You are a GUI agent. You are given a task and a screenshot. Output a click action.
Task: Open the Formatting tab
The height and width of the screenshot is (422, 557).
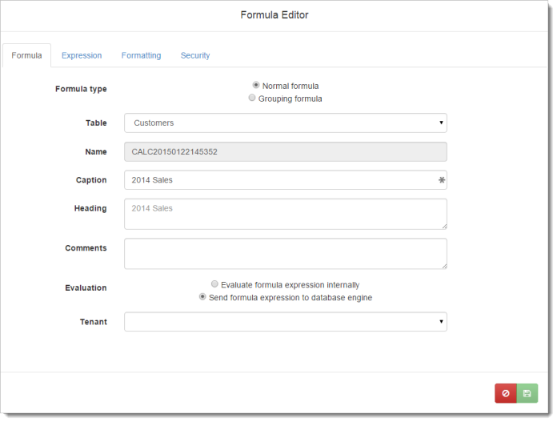141,55
